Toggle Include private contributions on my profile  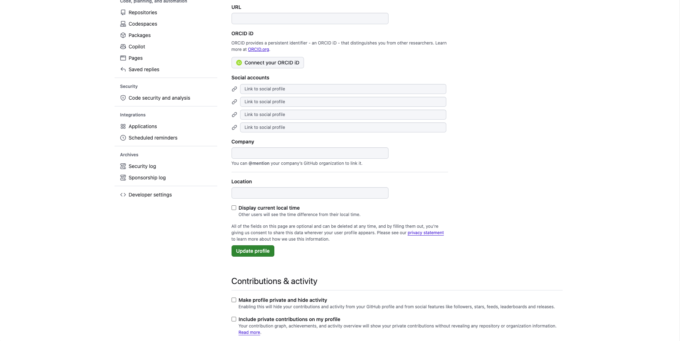tap(234, 319)
